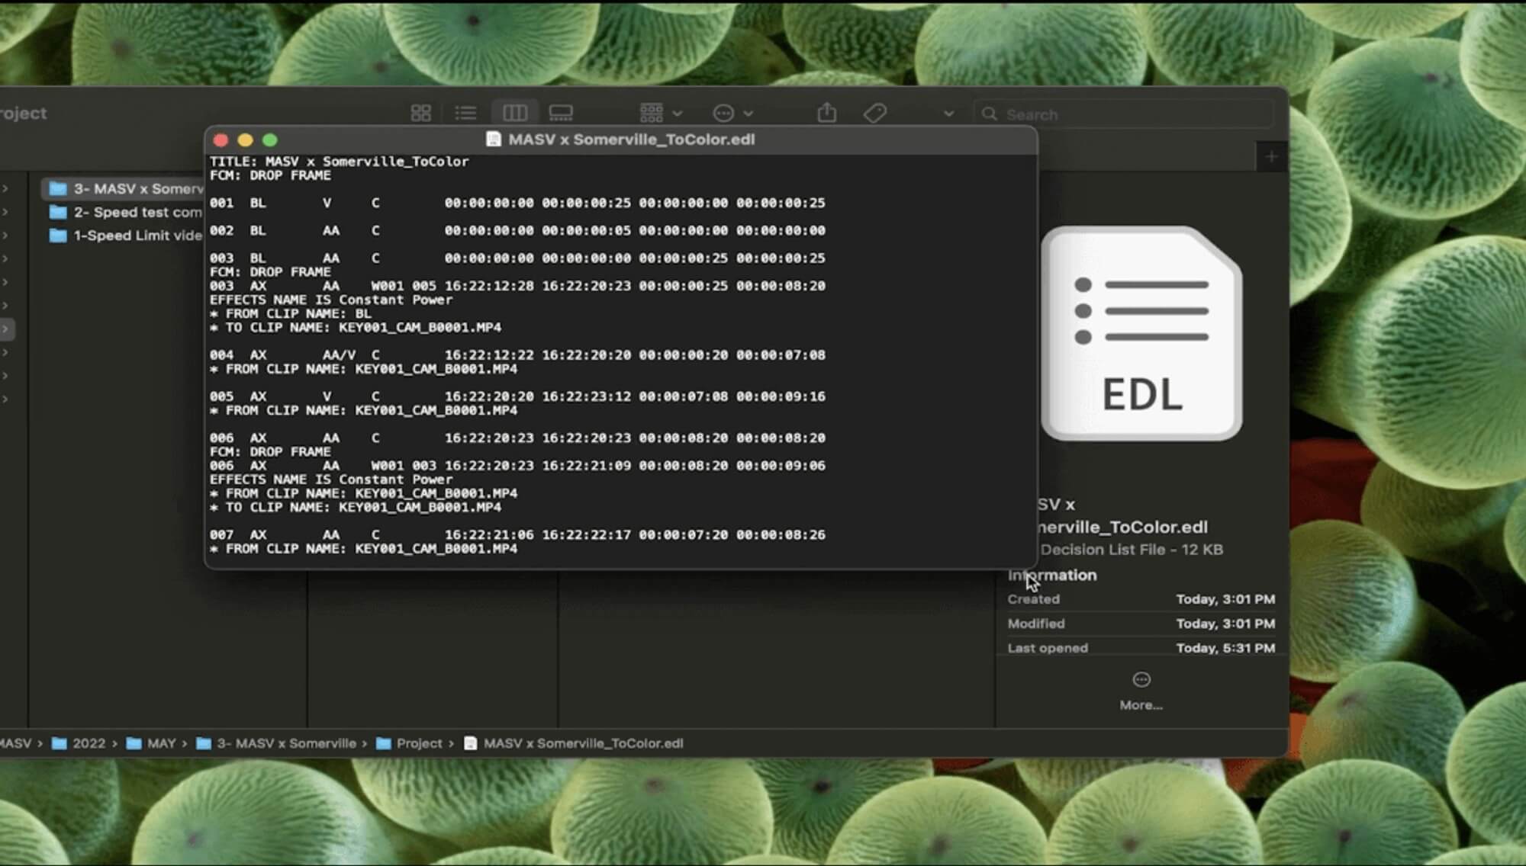
Task: Switch Finder to gallery view
Action: pos(561,114)
